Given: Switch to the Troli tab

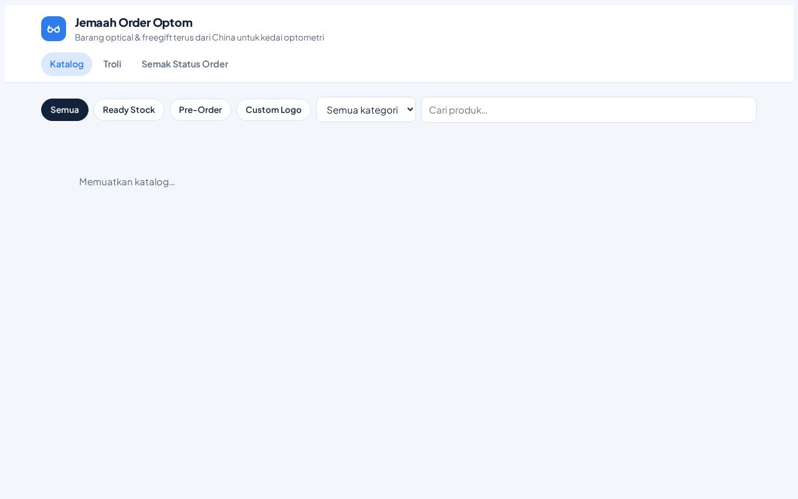Looking at the screenshot, I should [112, 64].
